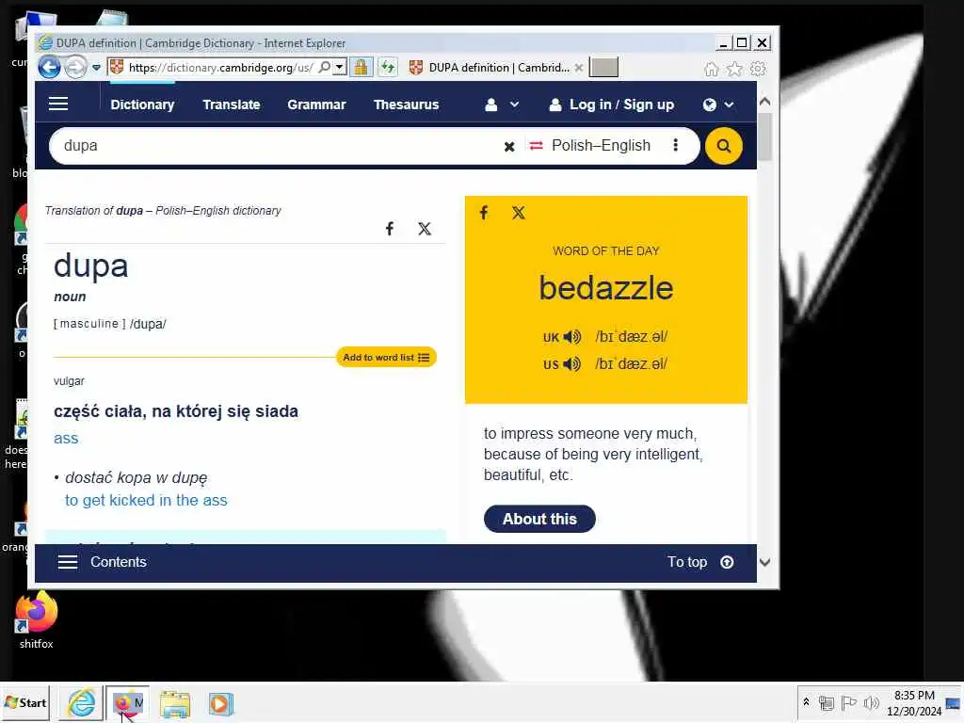Viewport: 964px width, 723px height.
Task: Open the Windows Start button
Action: tap(25, 702)
